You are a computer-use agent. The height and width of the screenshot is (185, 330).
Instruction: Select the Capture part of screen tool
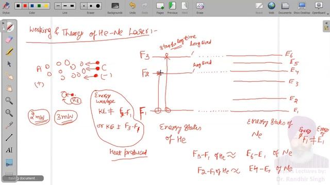click(9, 163)
